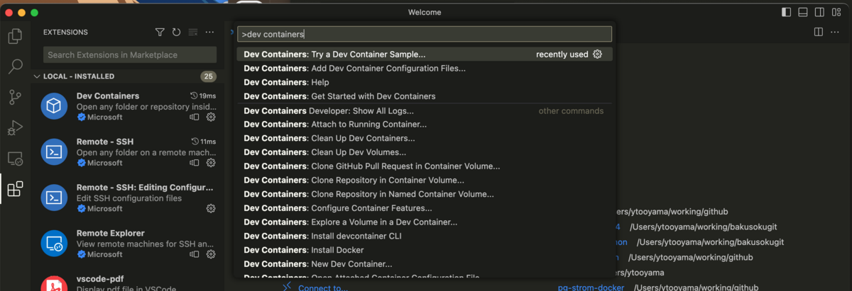The image size is (852, 291).
Task: Open the Source Control view
Action: click(15, 97)
